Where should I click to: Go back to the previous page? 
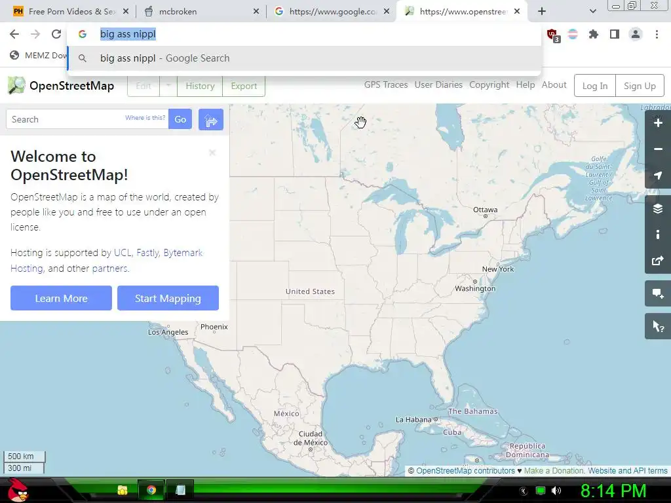point(14,34)
